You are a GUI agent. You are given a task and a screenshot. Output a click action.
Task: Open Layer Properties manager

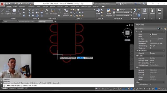(66, 12)
